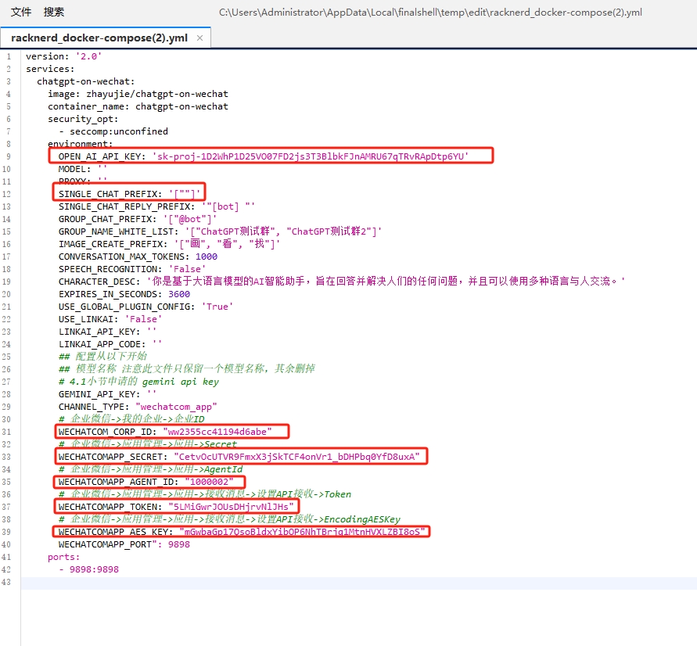Click the MODEL: '' line
This screenshot has width=697, height=646.
83,169
